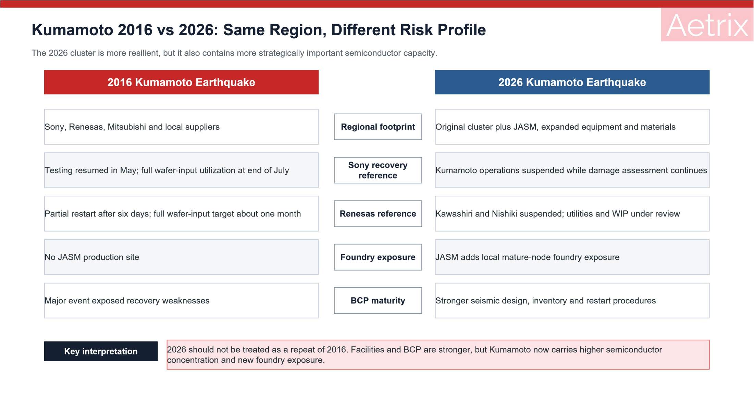The height and width of the screenshot is (404, 754).
Task: Select 'Original cluster plus JASM' cell
Action: click(572, 127)
